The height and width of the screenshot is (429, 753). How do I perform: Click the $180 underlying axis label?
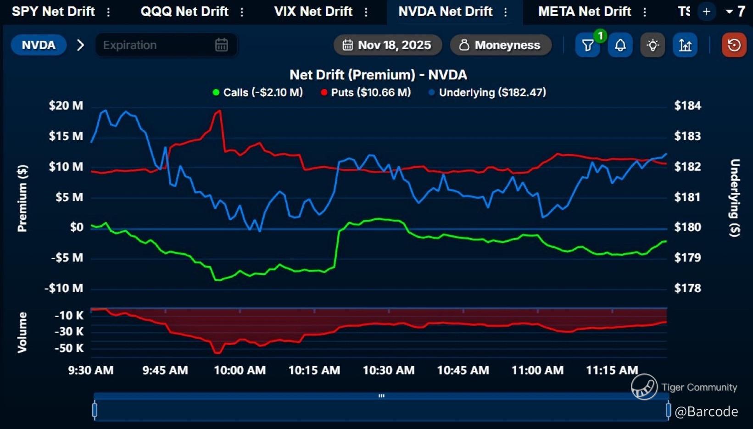pyautogui.click(x=688, y=227)
